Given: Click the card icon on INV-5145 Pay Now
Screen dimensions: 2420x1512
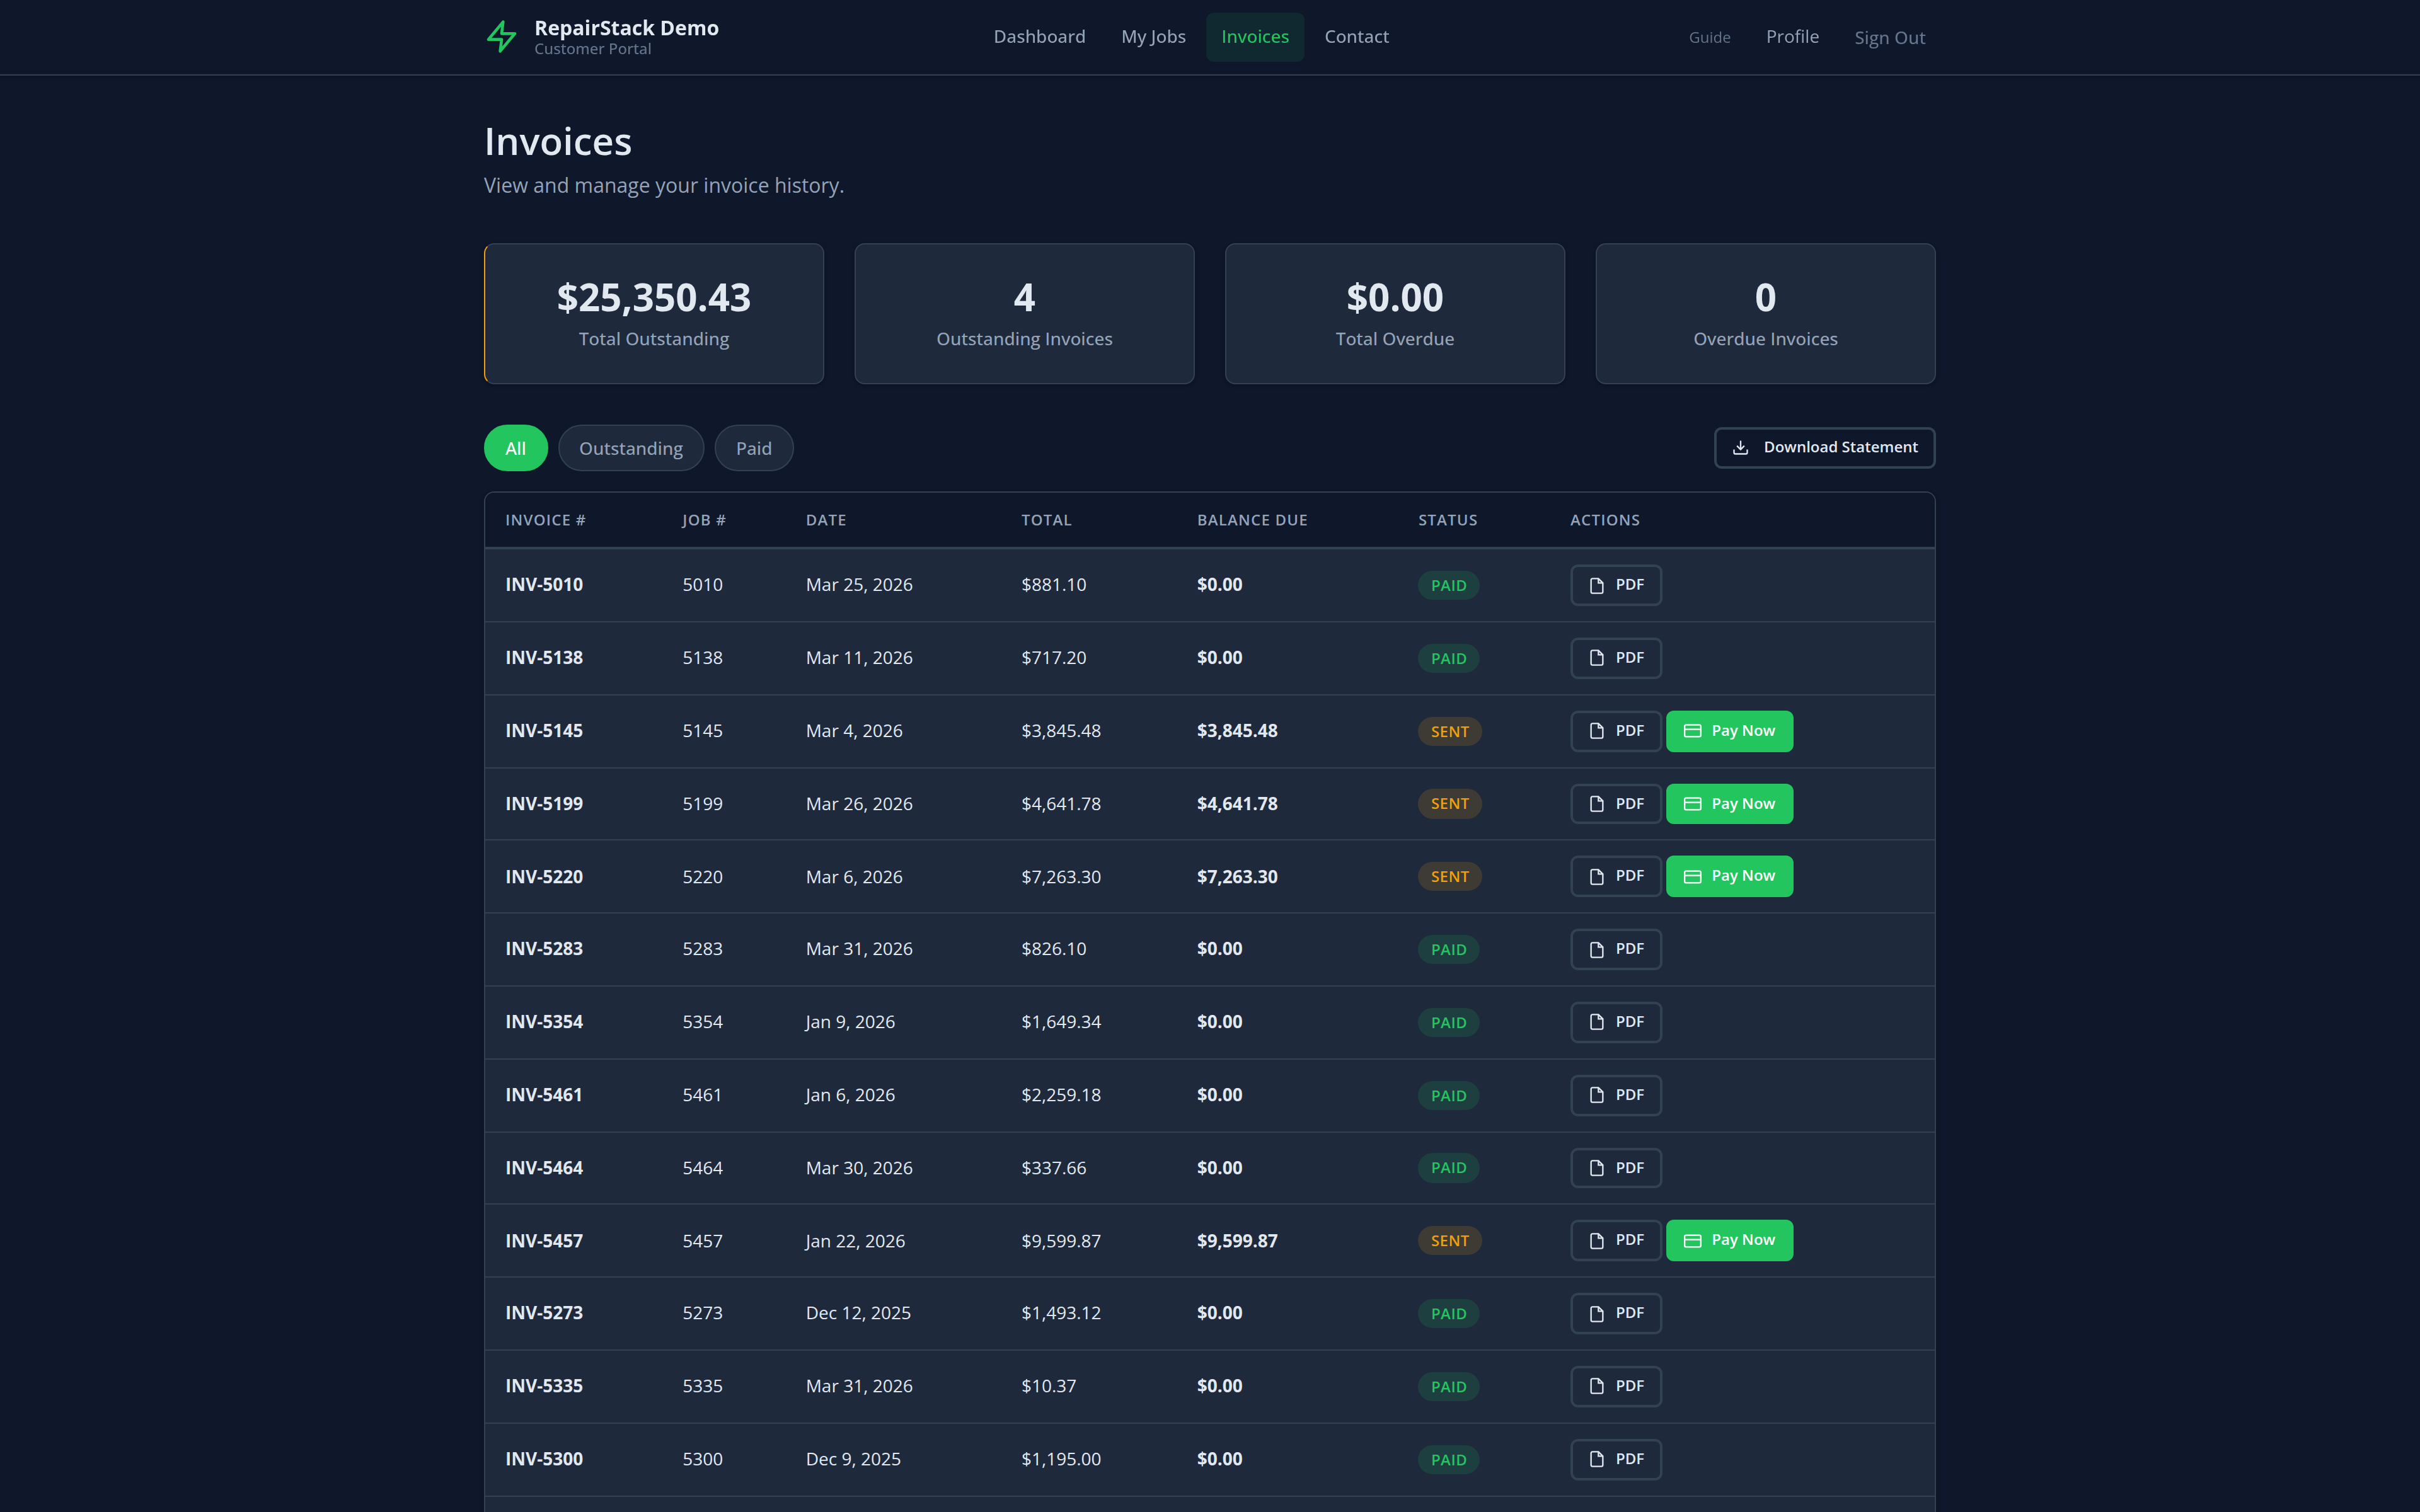Looking at the screenshot, I should [x=1692, y=731].
